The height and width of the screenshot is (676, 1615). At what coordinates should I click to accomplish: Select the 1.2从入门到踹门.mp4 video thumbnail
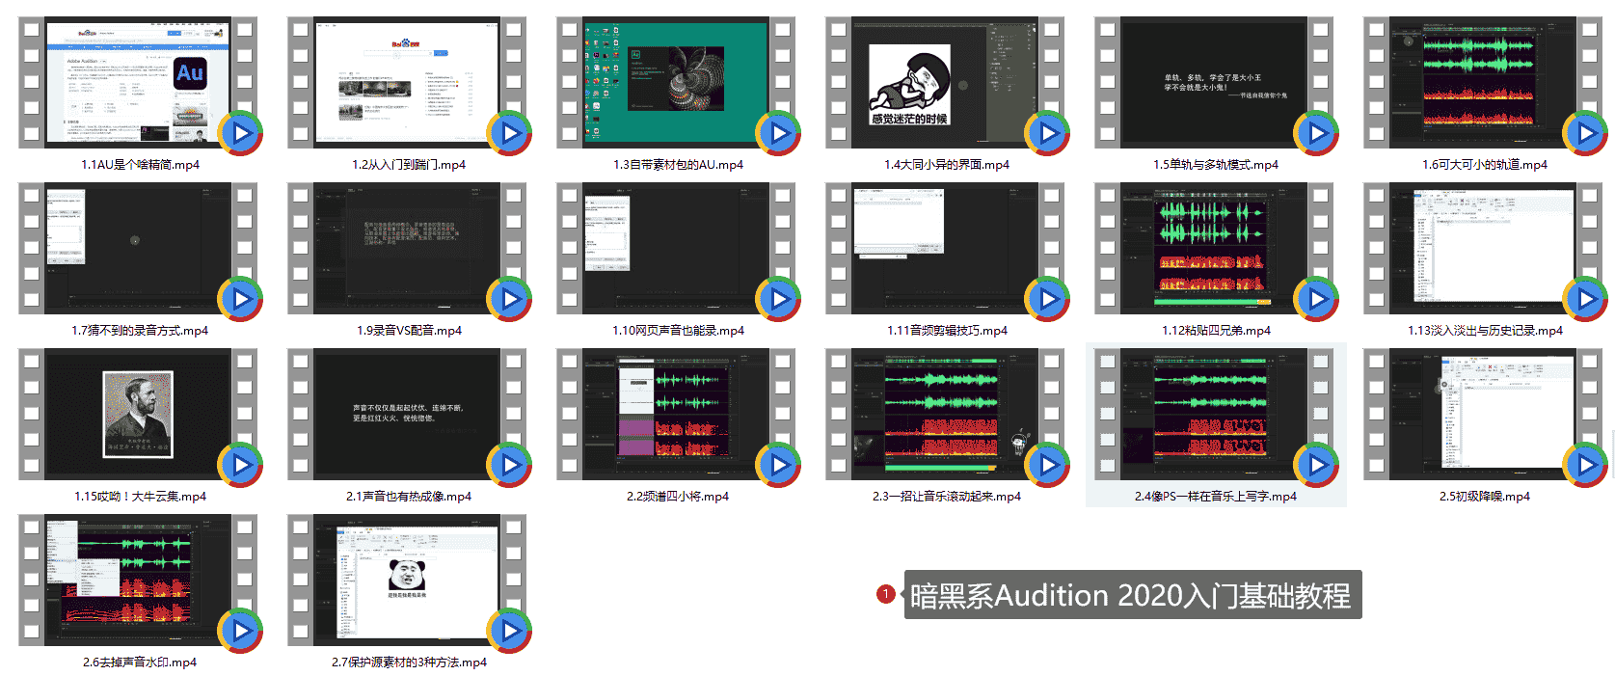point(407,82)
